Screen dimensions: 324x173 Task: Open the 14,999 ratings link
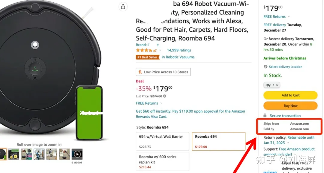tap(179, 50)
